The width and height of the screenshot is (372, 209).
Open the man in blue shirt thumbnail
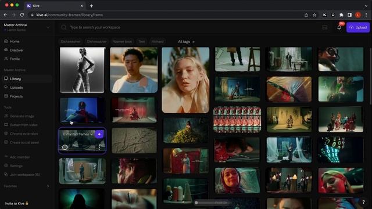click(134, 70)
